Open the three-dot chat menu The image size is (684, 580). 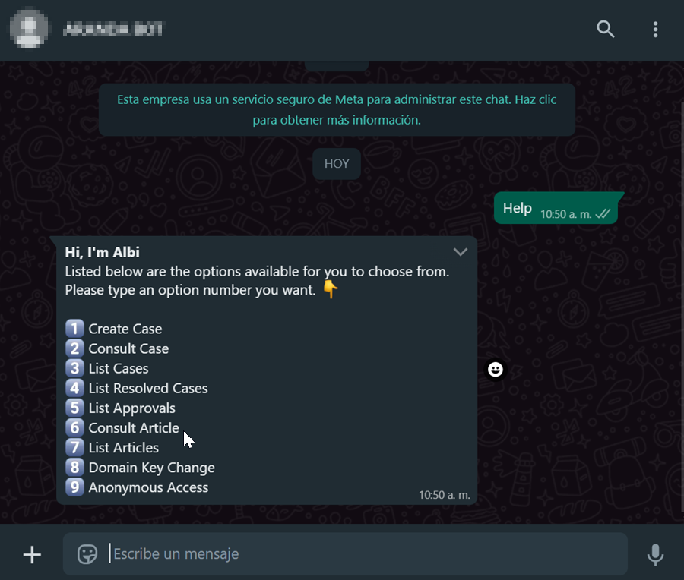pyautogui.click(x=655, y=29)
